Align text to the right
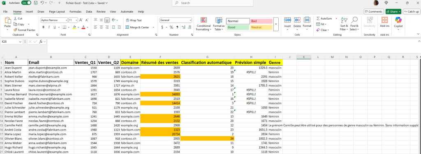Screen dimensions: 421x154 pyautogui.click(x=107, y=27)
